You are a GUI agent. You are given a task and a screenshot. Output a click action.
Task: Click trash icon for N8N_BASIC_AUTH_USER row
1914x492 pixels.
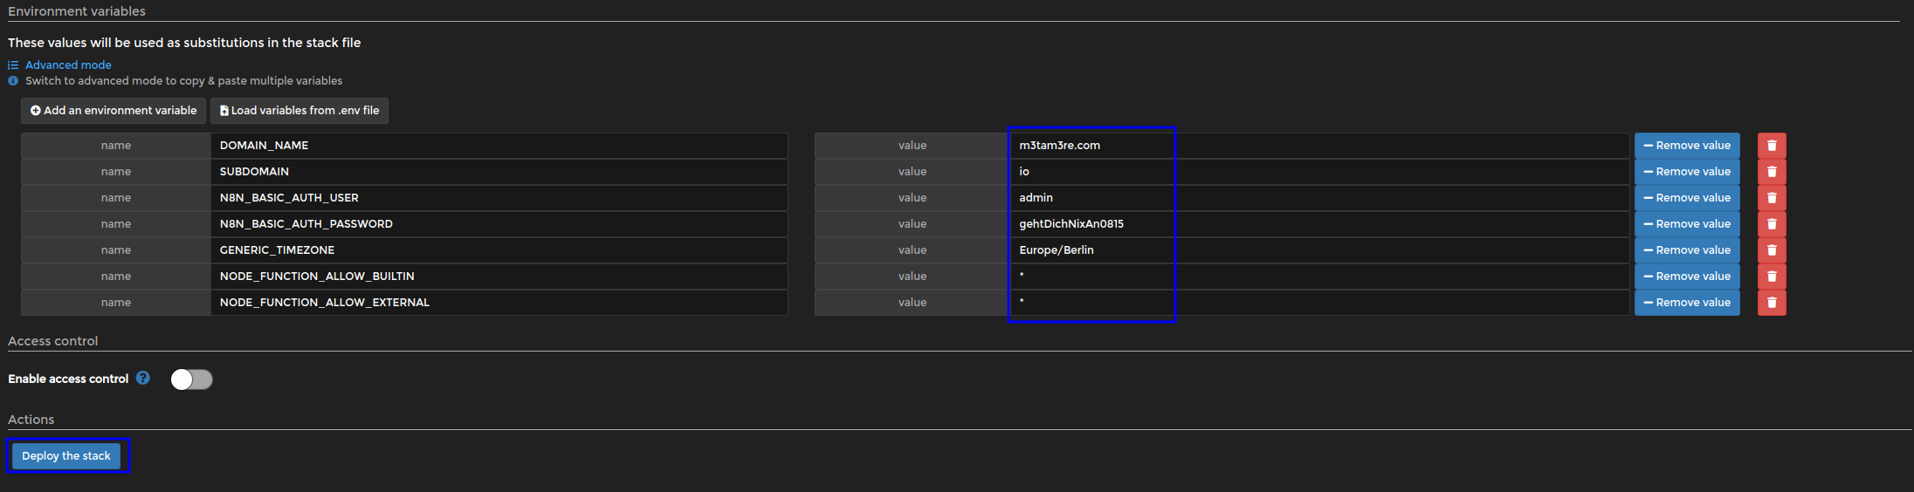pos(1771,198)
